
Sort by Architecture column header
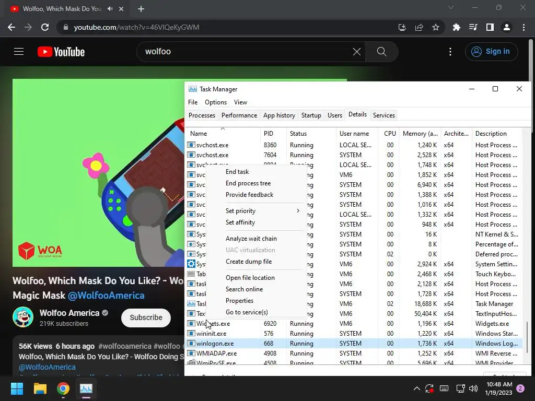tap(456, 134)
